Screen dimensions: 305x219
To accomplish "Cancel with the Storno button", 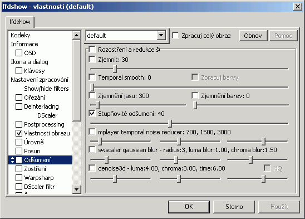I will coord(234,207).
